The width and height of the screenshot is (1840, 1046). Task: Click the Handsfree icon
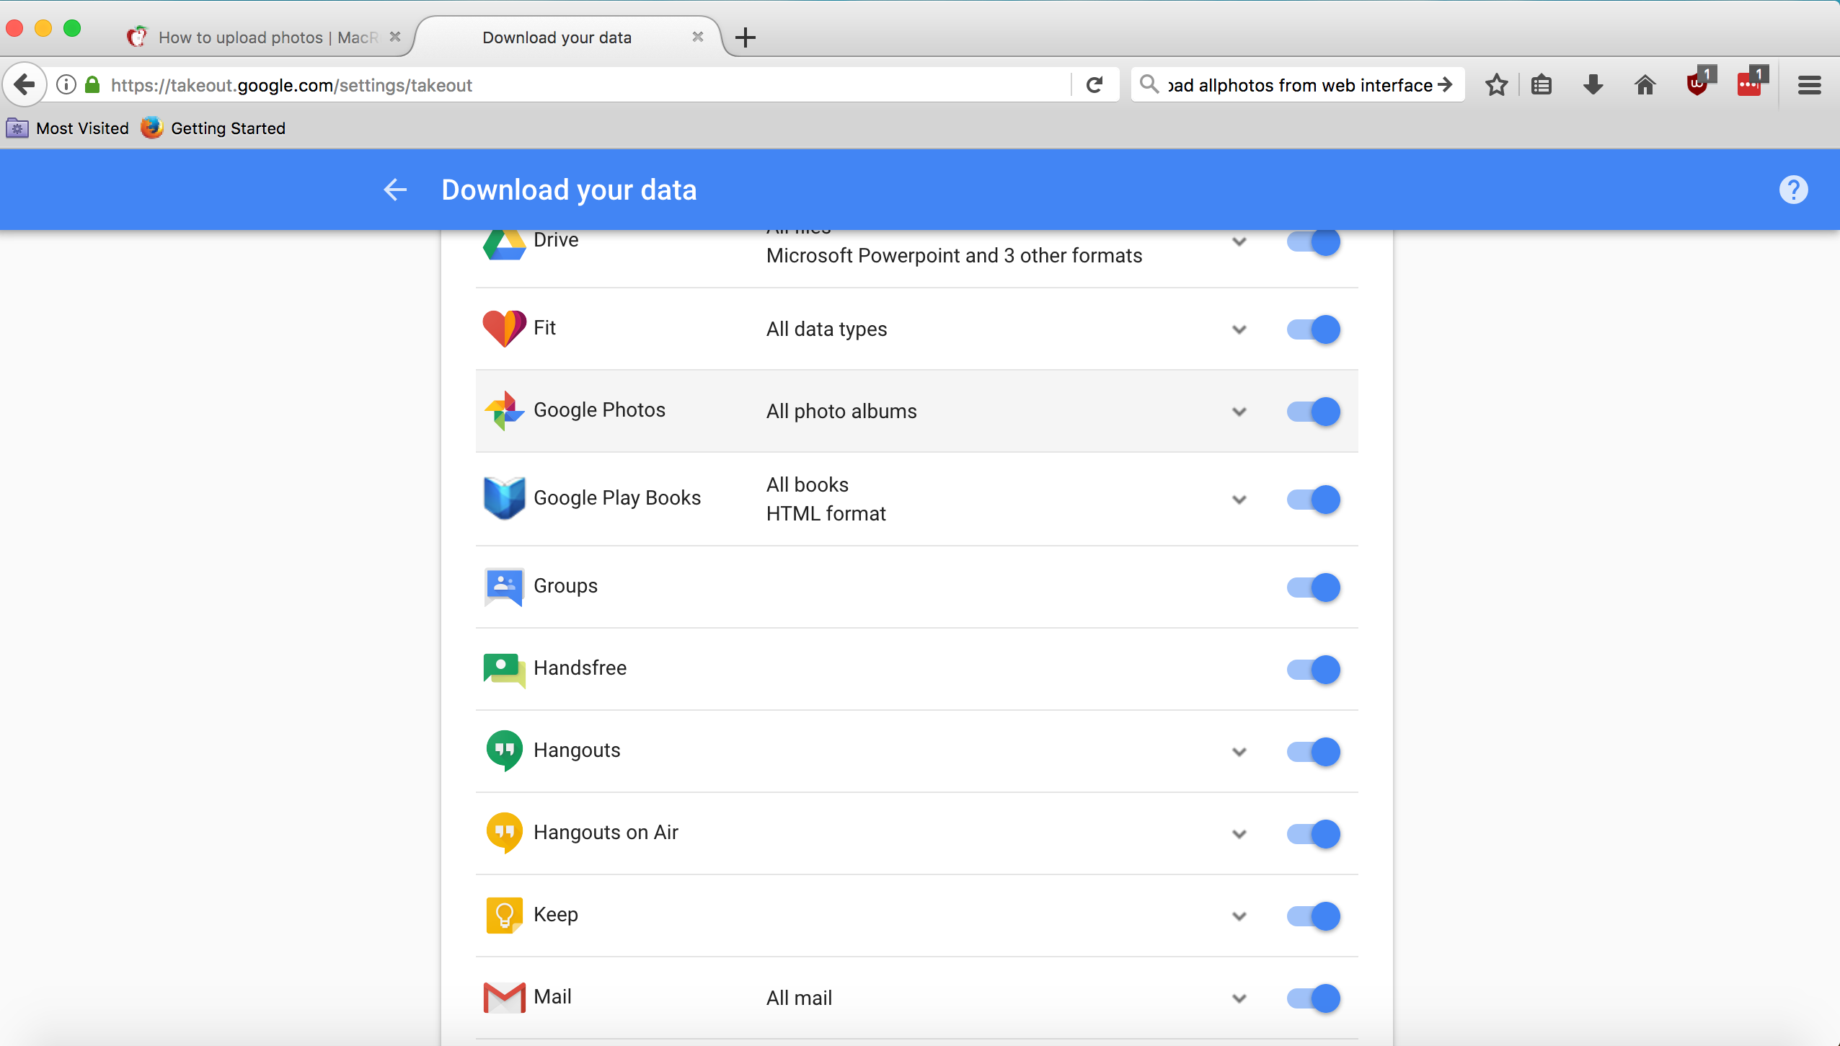click(504, 670)
